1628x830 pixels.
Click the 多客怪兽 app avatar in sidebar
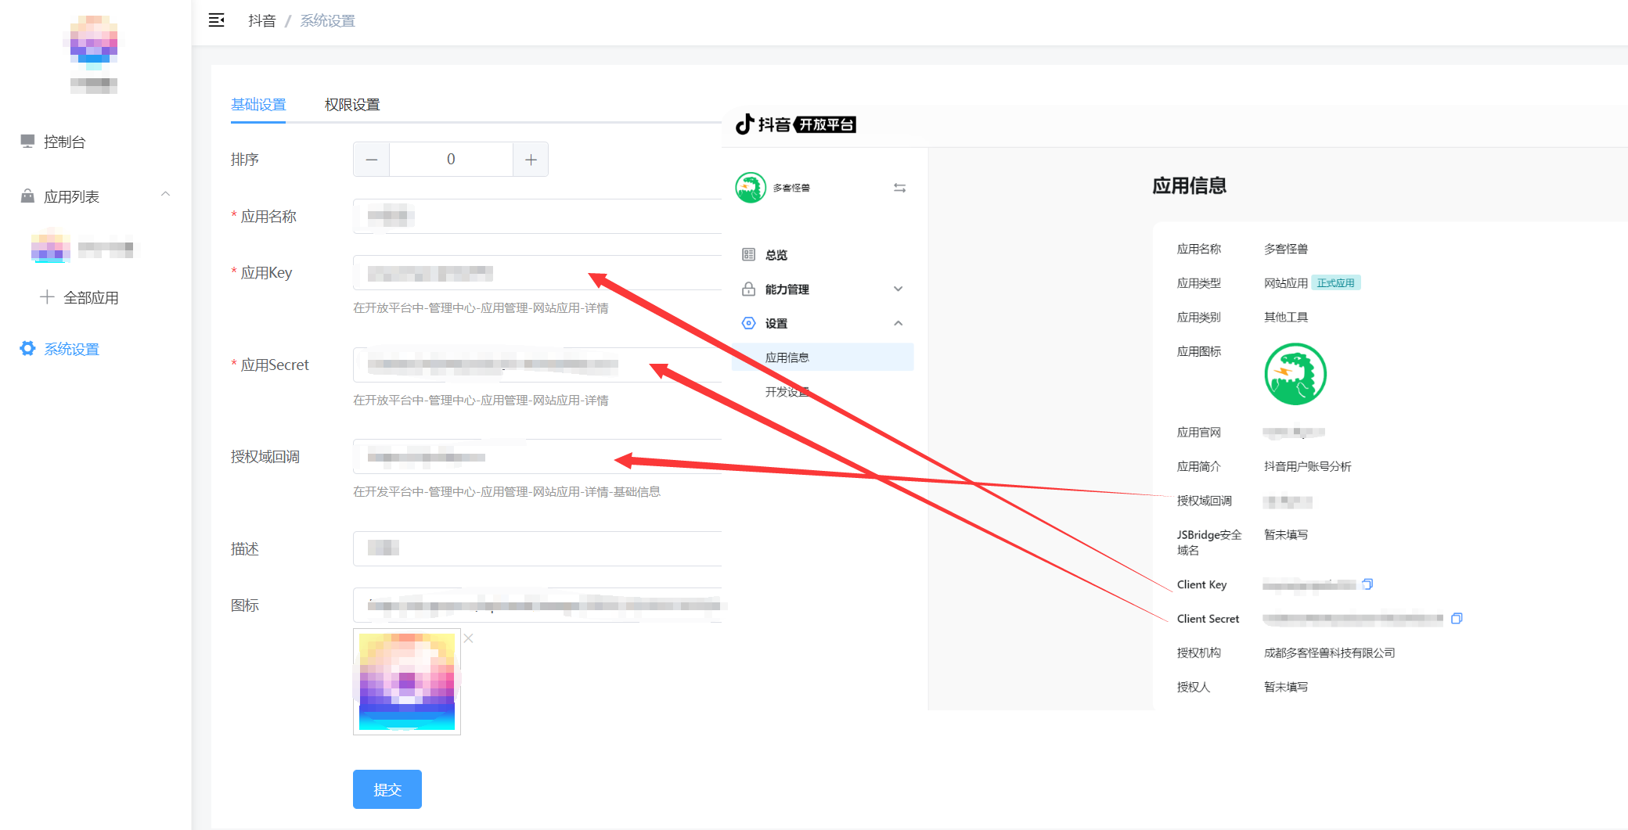tap(751, 188)
